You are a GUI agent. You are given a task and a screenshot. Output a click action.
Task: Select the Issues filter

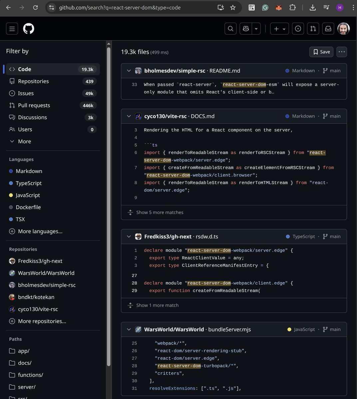pyautogui.click(x=53, y=93)
